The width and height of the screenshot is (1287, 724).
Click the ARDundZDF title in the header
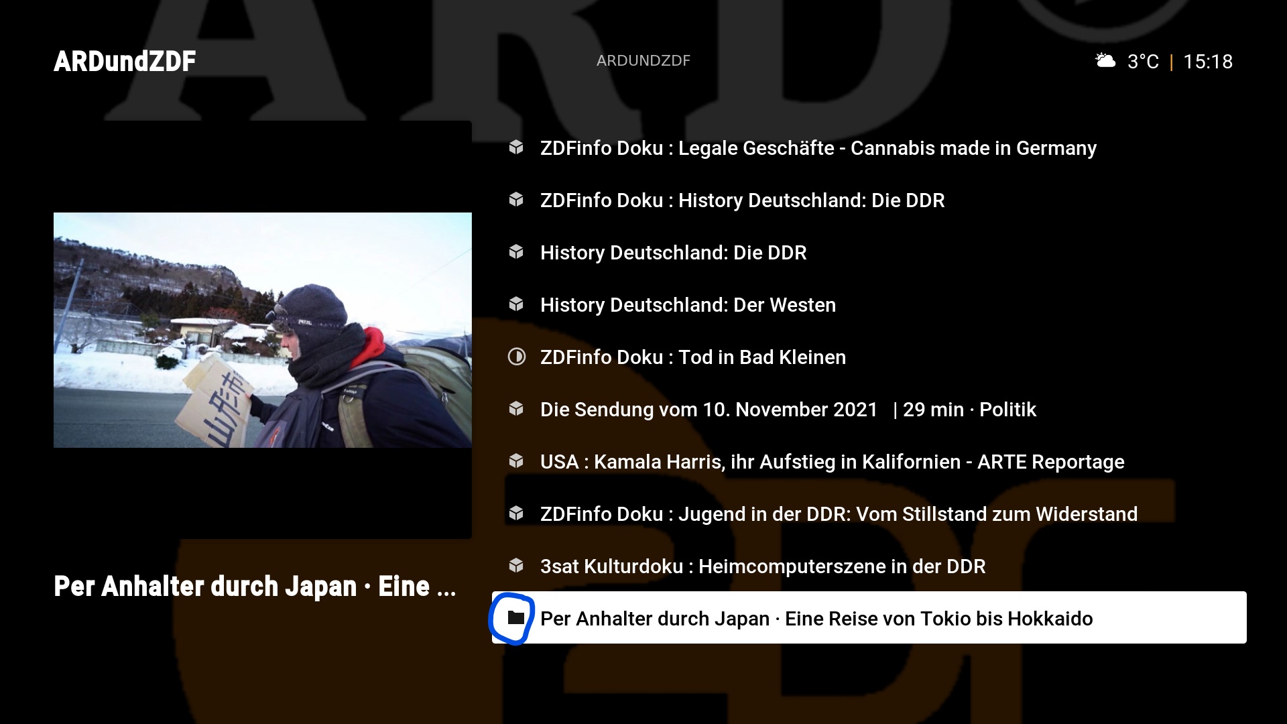click(x=125, y=61)
